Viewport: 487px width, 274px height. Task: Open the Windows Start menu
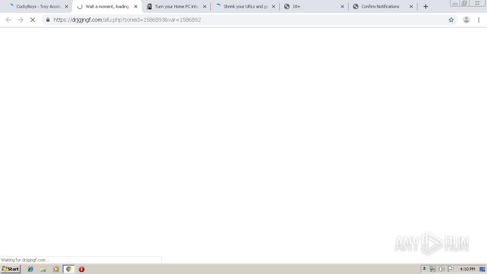point(11,269)
